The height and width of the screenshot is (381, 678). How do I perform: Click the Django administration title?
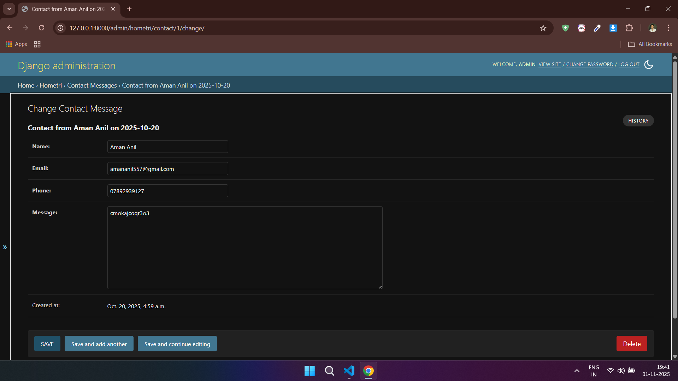click(x=67, y=66)
